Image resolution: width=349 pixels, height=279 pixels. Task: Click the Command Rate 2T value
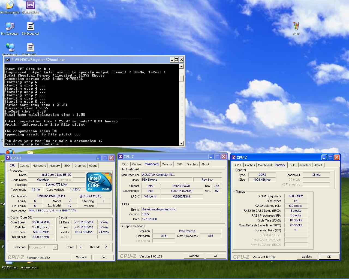coord(296,230)
